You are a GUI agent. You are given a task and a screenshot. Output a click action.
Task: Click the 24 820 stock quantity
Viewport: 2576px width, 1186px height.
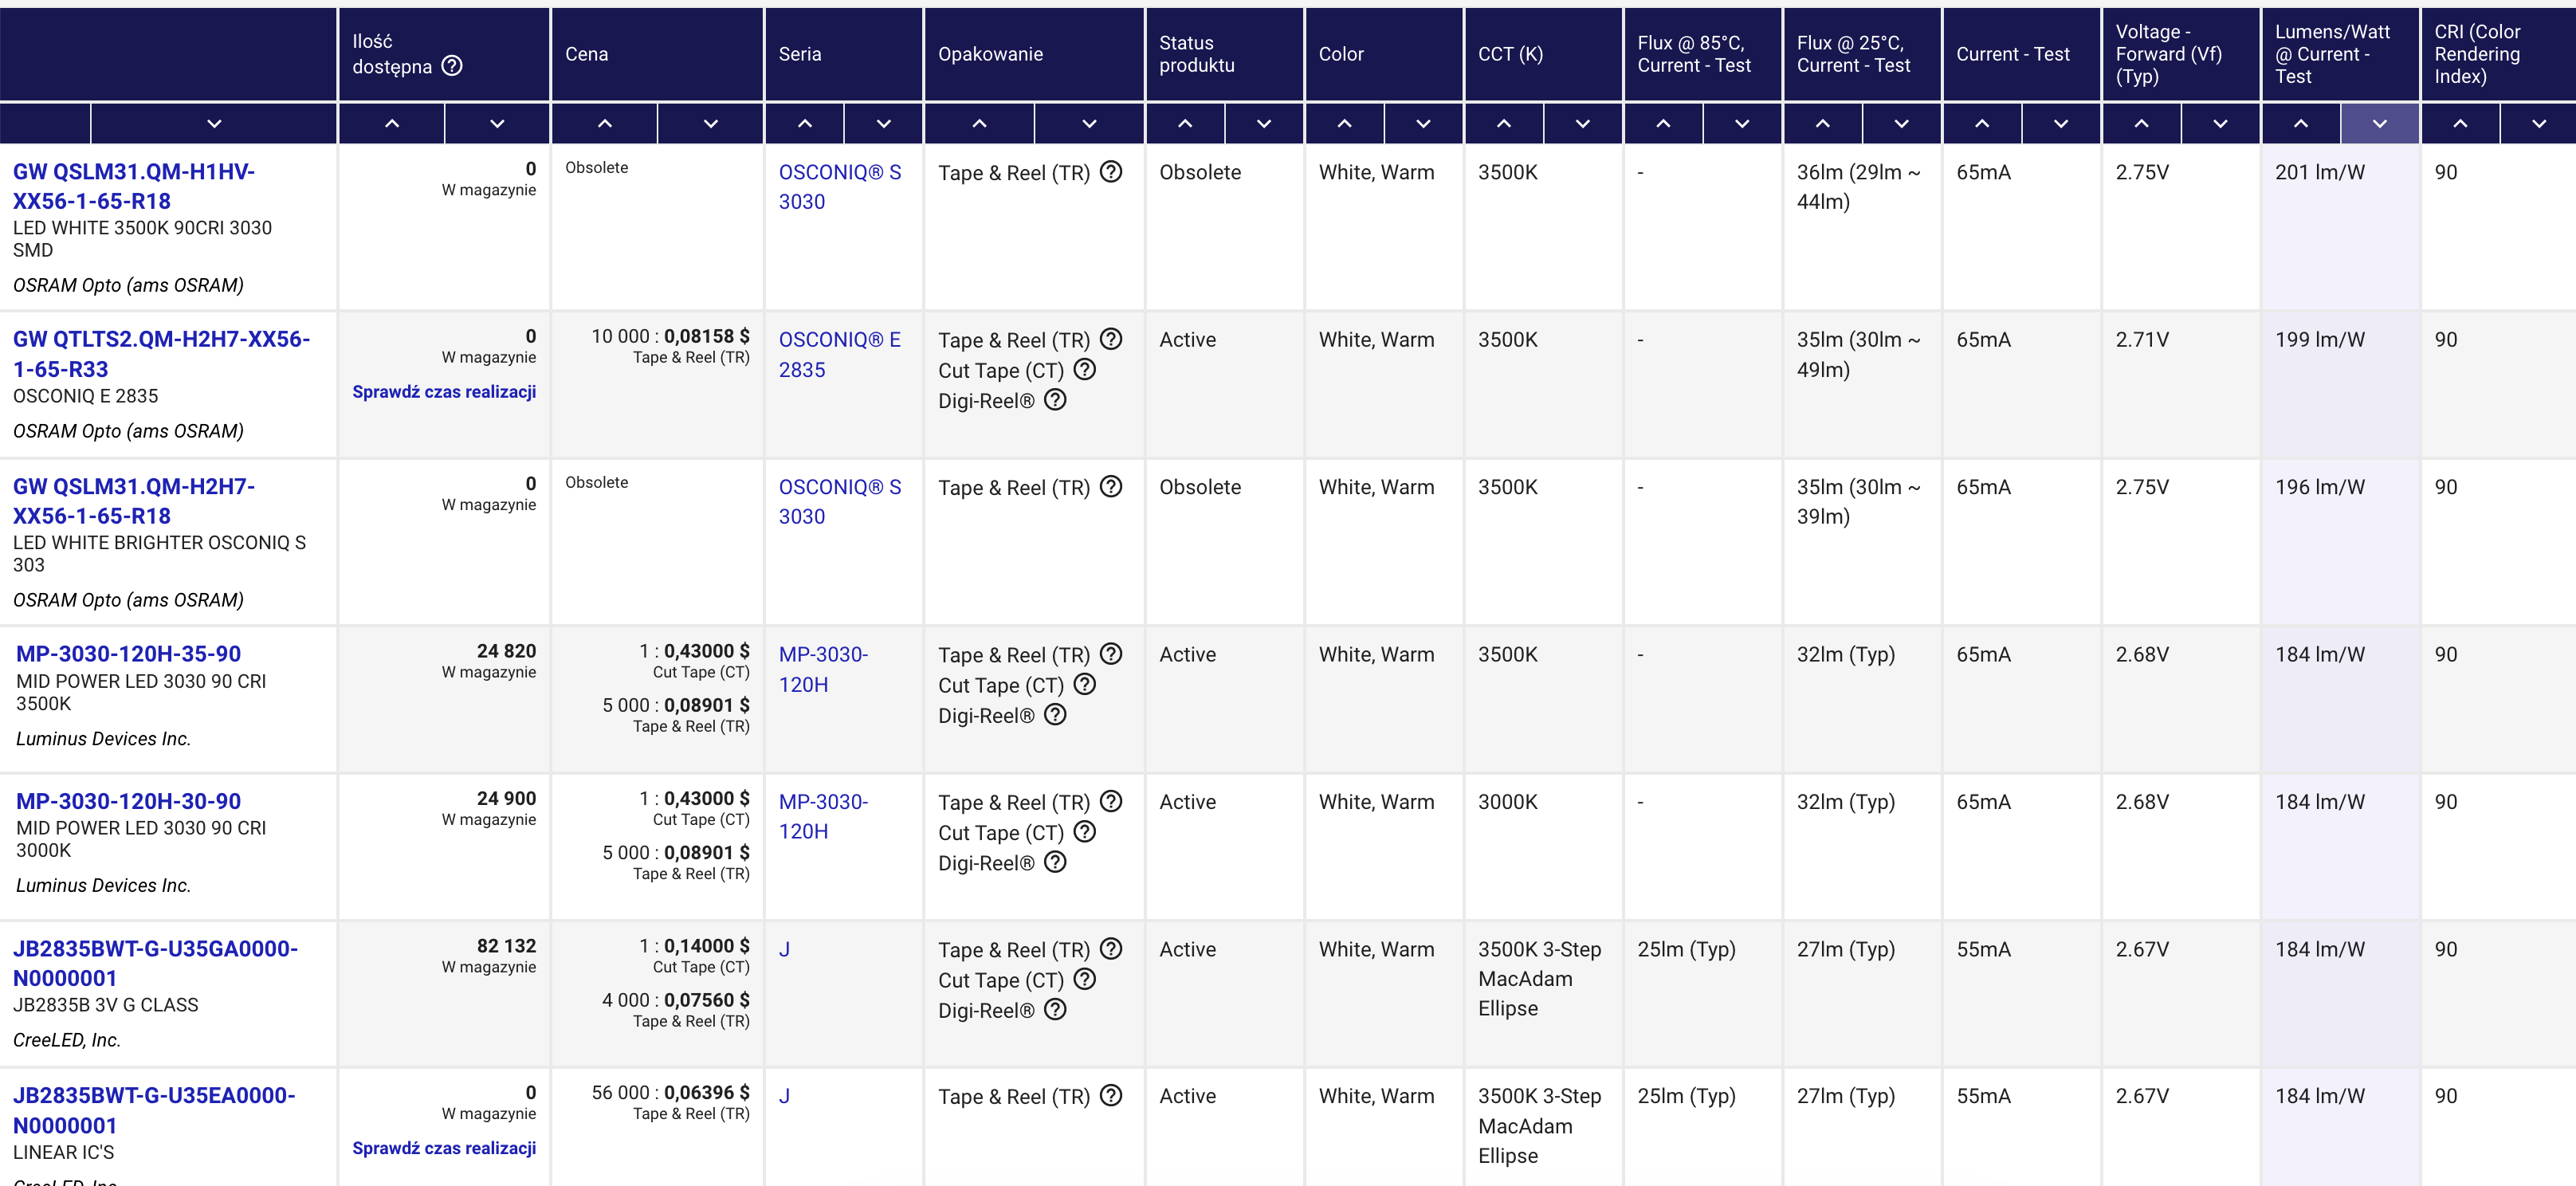[506, 651]
